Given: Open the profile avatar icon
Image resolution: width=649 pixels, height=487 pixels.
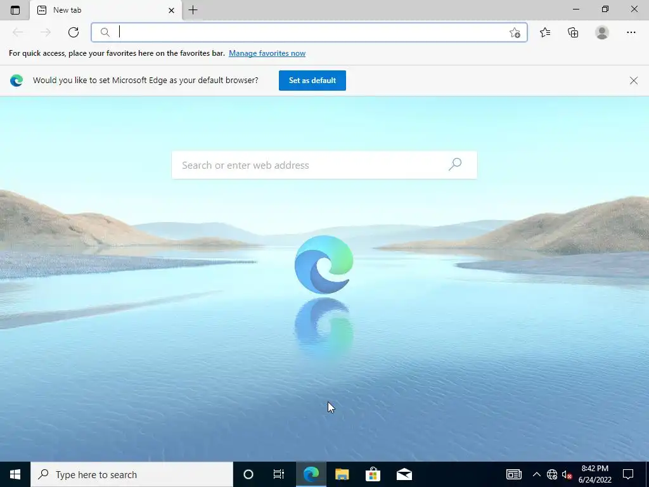Looking at the screenshot, I should coord(602,32).
